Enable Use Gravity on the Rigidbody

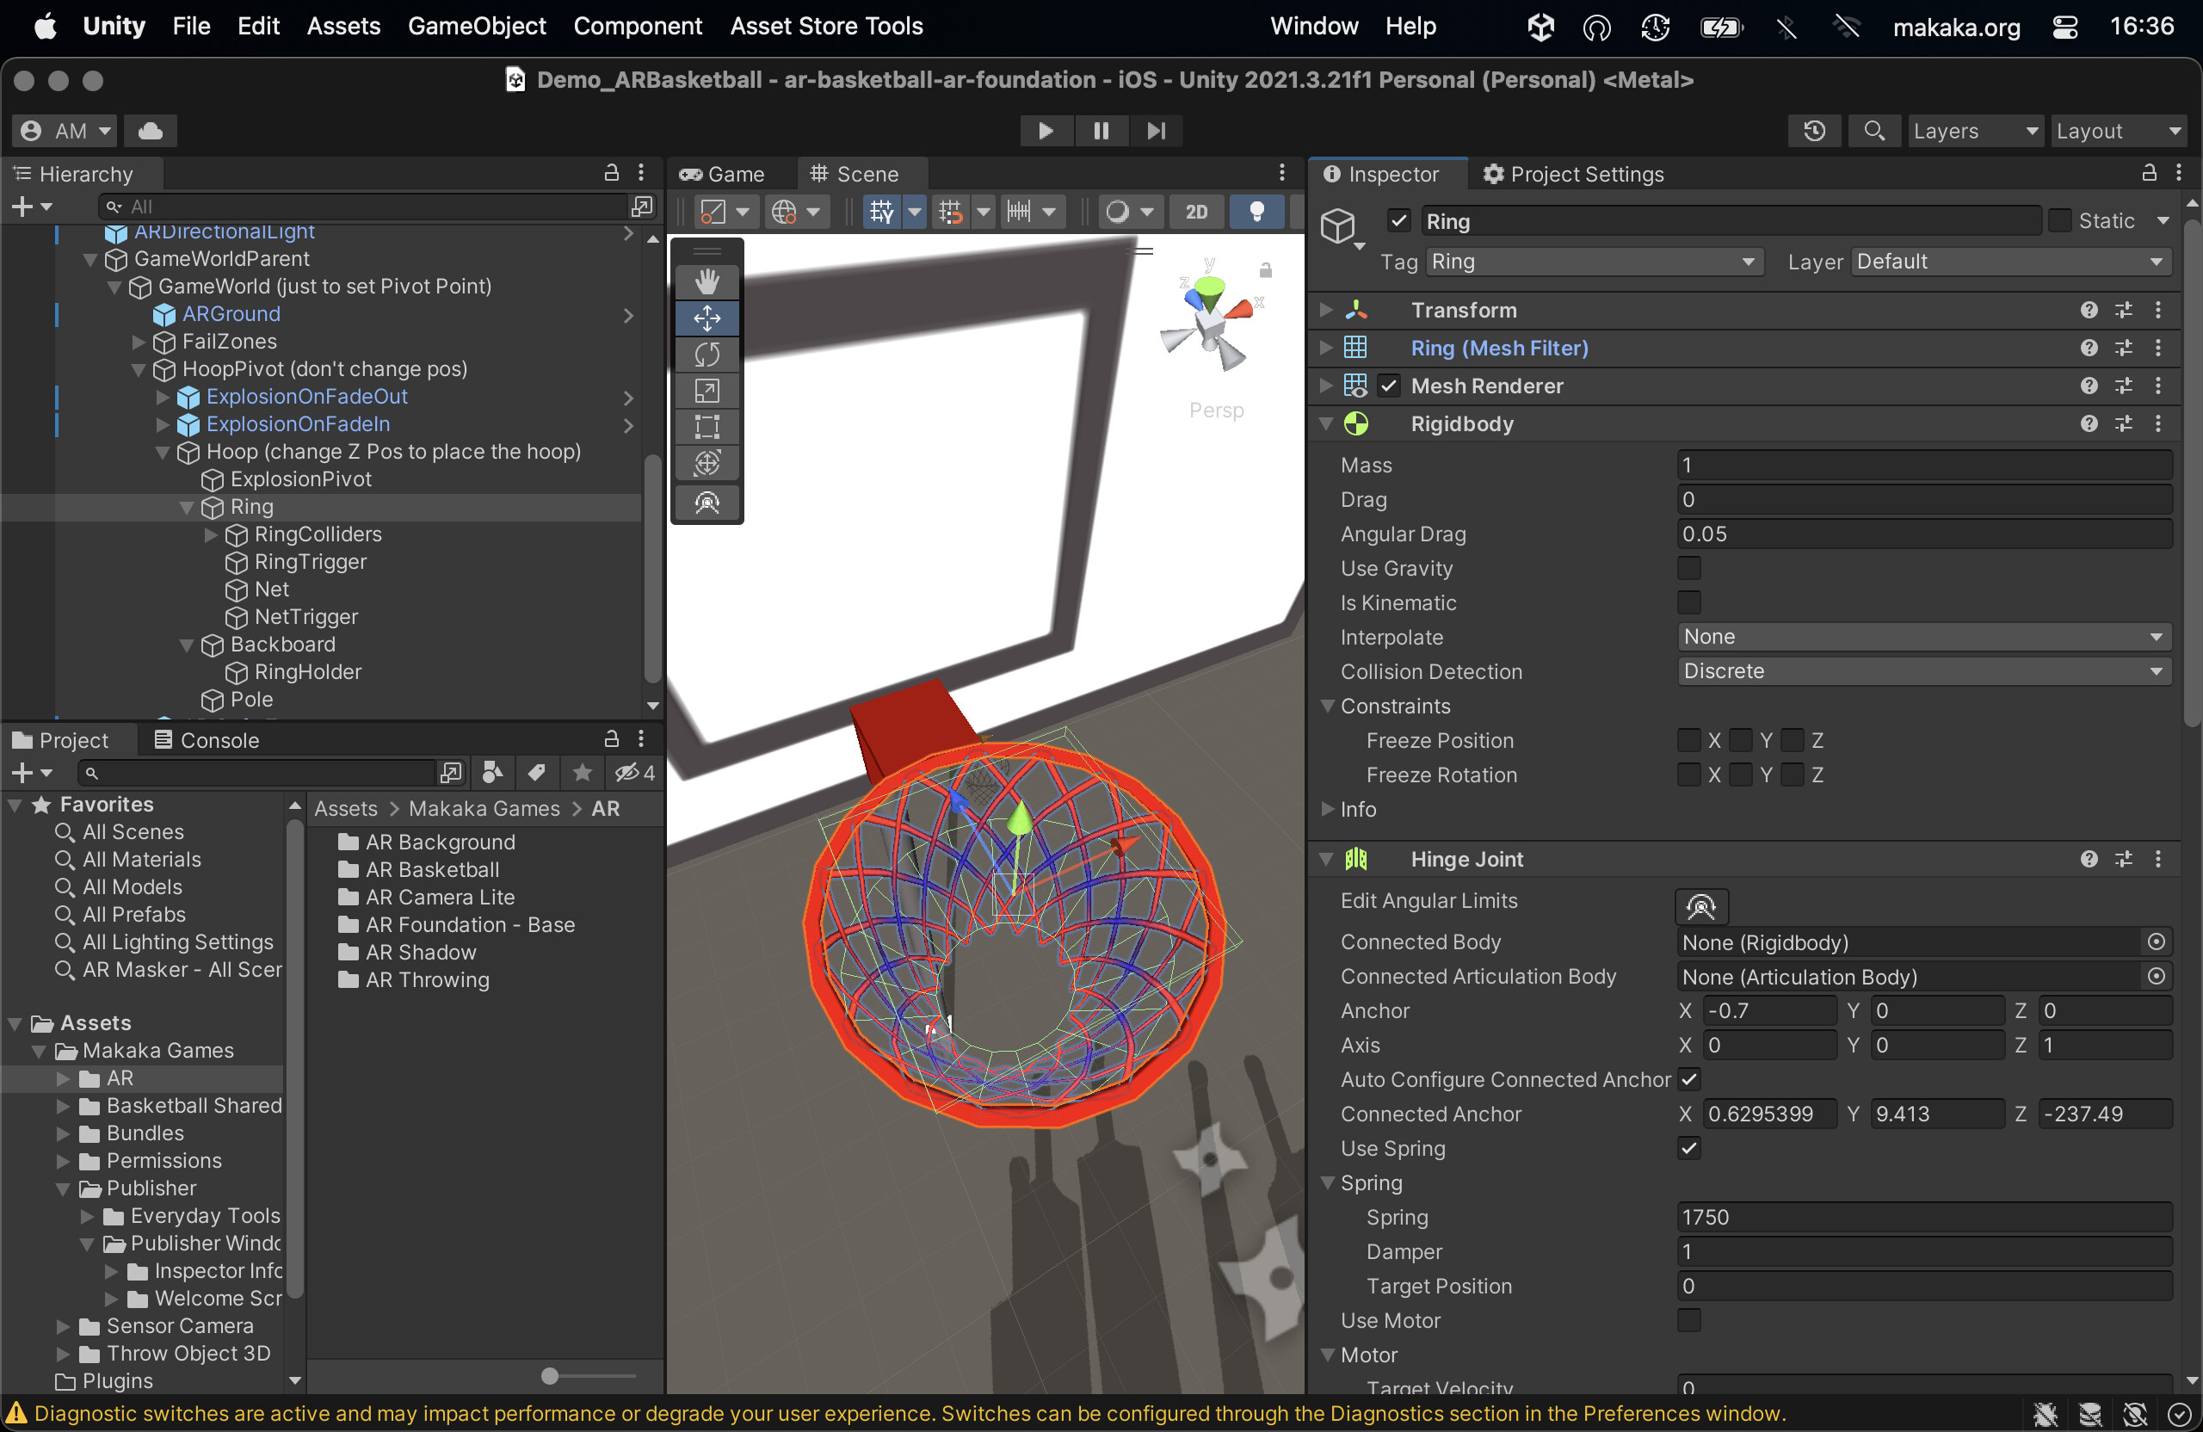tap(1688, 567)
